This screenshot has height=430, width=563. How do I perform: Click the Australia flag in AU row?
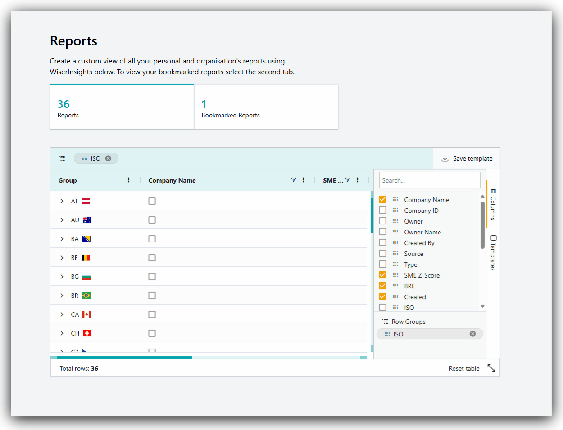coord(87,220)
